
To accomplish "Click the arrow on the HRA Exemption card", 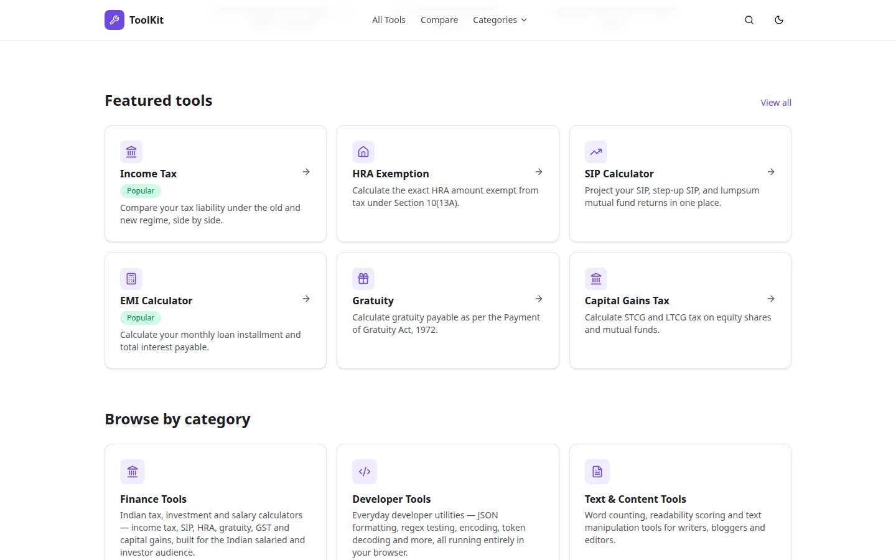I will pos(539,172).
